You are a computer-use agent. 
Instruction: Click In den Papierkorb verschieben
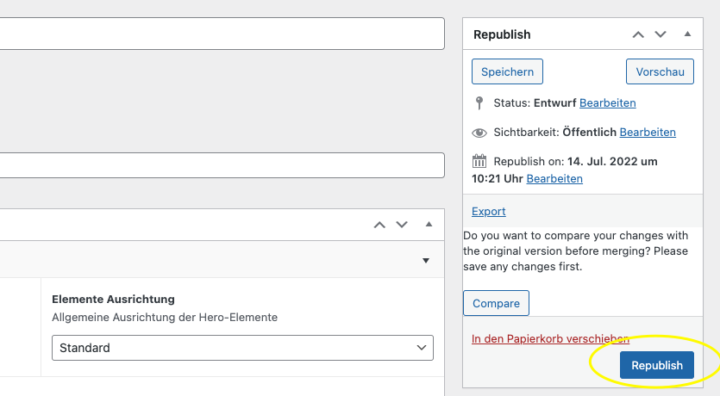click(550, 339)
